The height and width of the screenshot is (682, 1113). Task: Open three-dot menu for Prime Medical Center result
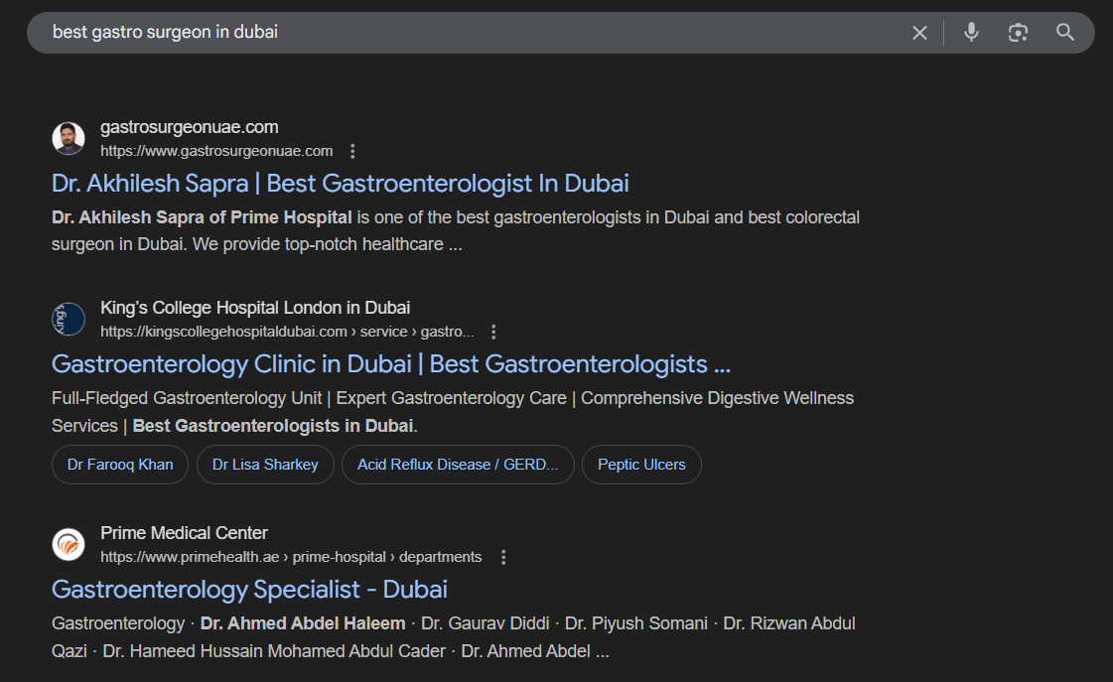tap(503, 556)
